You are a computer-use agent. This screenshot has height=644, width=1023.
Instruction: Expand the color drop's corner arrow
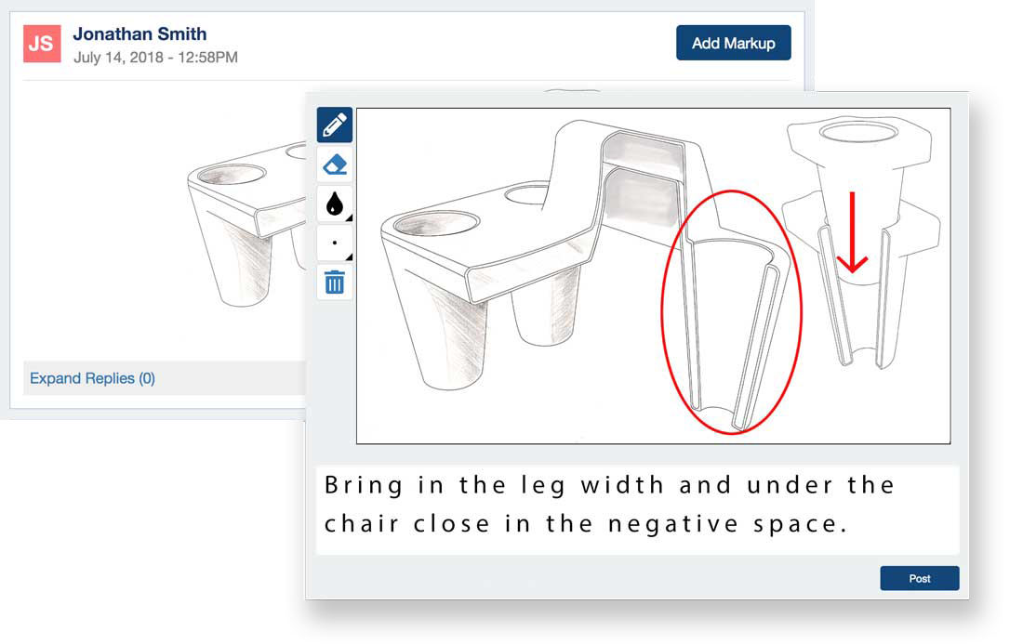[349, 217]
